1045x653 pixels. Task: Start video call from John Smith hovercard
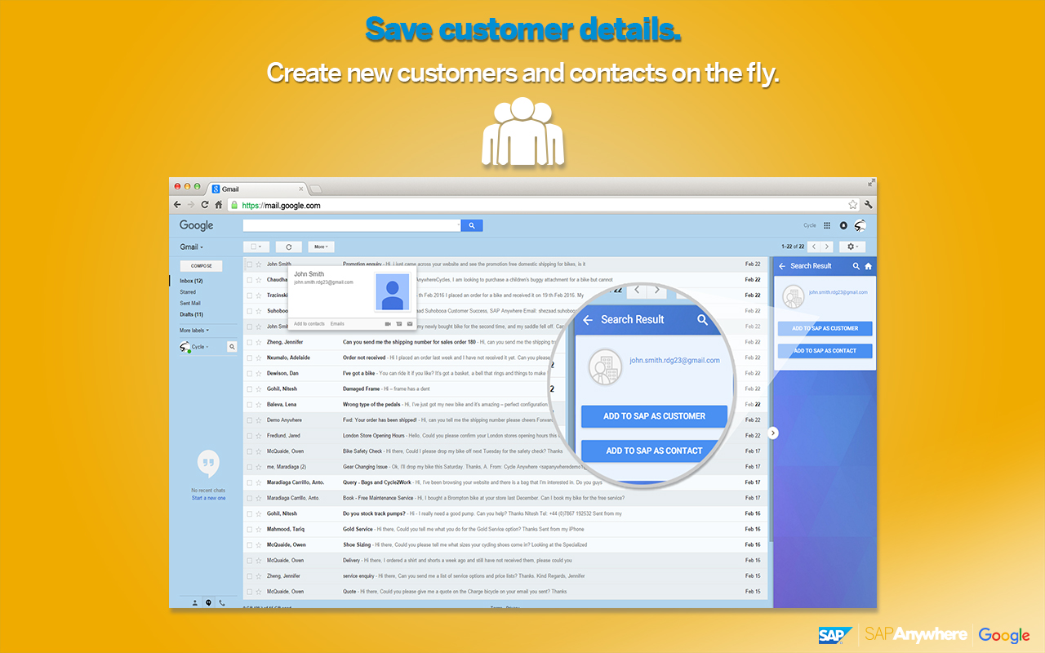point(387,324)
